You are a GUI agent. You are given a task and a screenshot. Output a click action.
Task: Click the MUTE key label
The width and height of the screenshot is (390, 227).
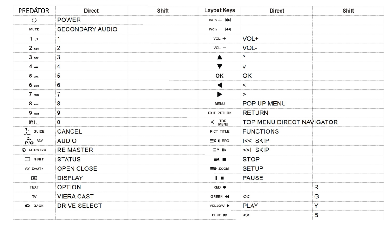click(x=34, y=29)
